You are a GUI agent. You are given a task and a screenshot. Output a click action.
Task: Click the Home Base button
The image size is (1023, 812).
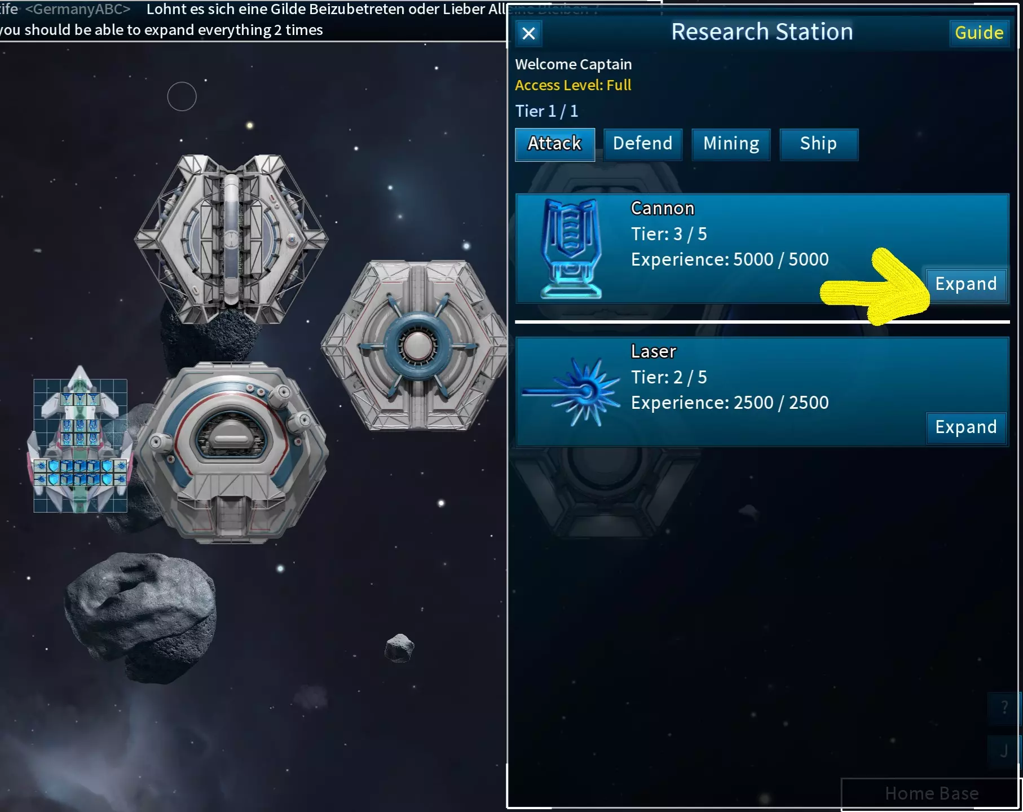pos(931,794)
